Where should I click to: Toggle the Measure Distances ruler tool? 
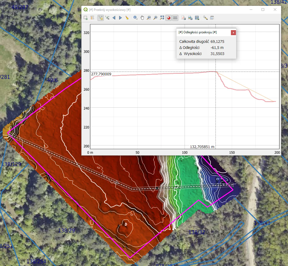click(x=175, y=18)
